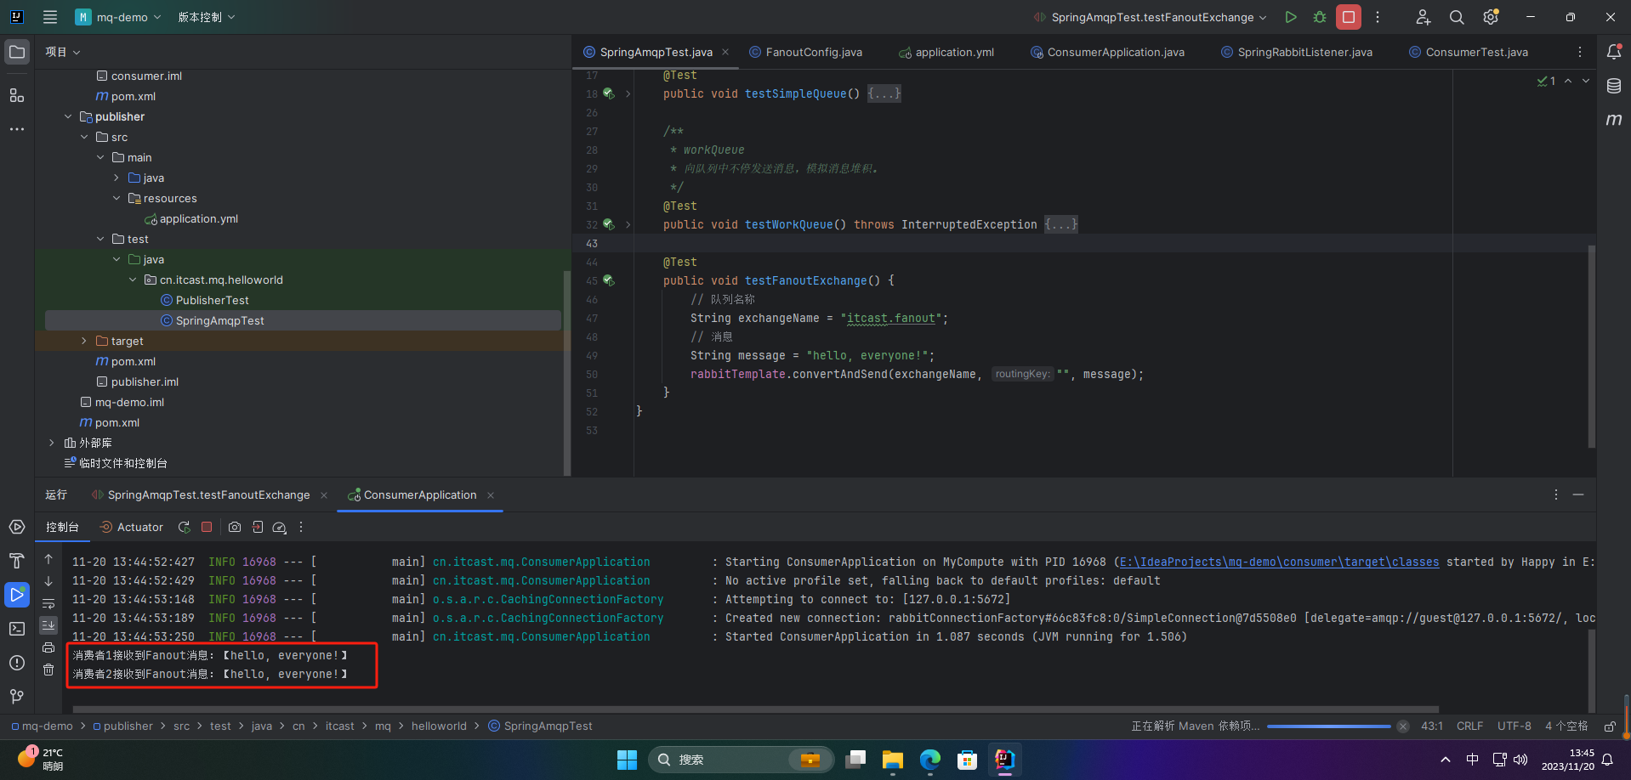Image resolution: width=1631 pixels, height=780 pixels.
Task: Click helloworld breadcrumb in navigation bar
Action: point(439,726)
